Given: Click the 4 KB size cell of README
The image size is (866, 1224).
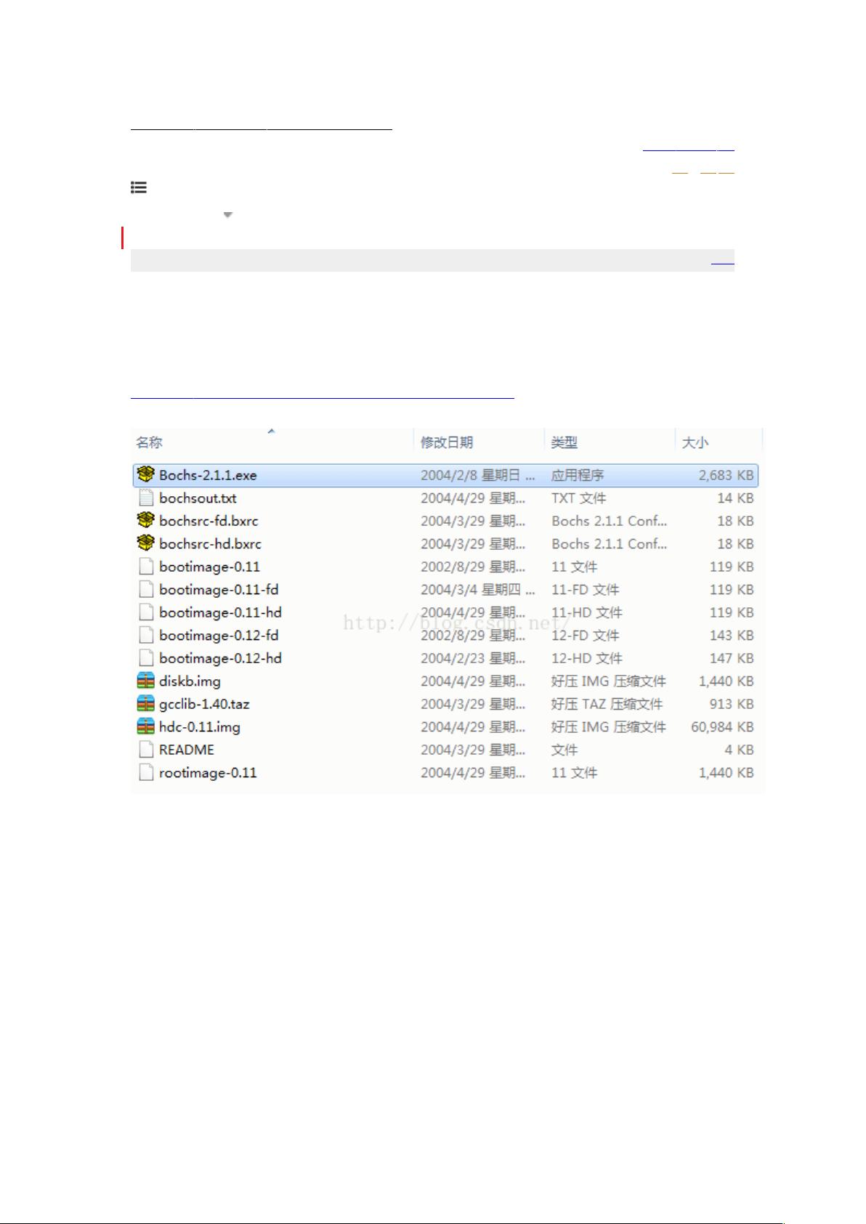Looking at the screenshot, I should coord(739,750).
